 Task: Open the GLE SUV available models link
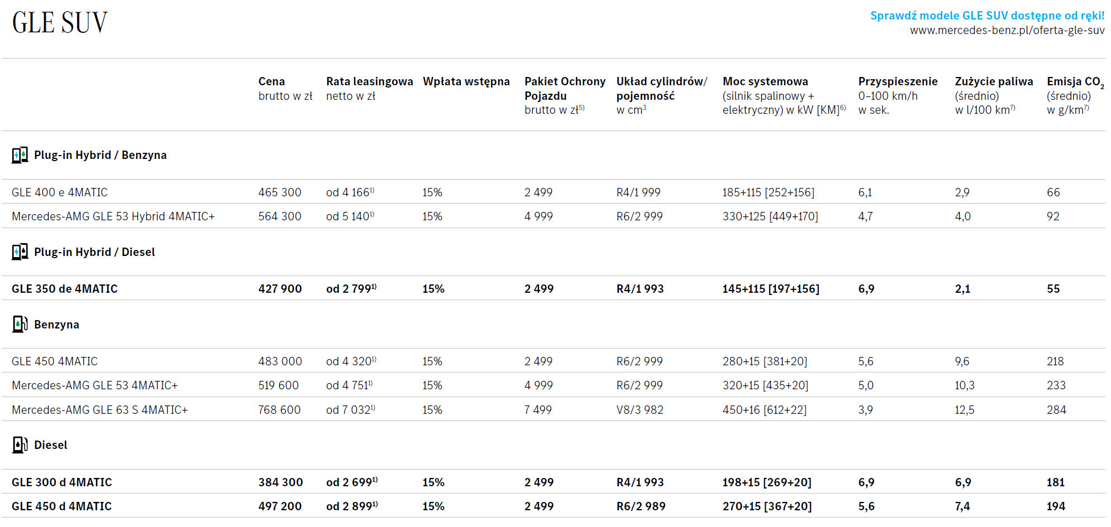click(x=987, y=16)
